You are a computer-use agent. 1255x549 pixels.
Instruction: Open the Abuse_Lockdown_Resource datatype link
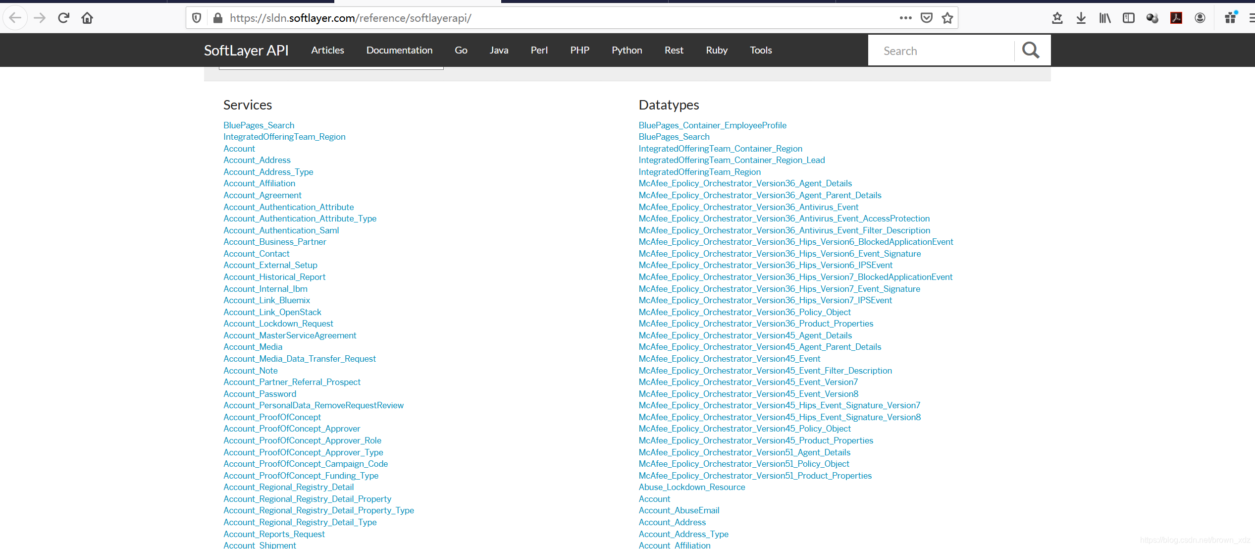691,487
